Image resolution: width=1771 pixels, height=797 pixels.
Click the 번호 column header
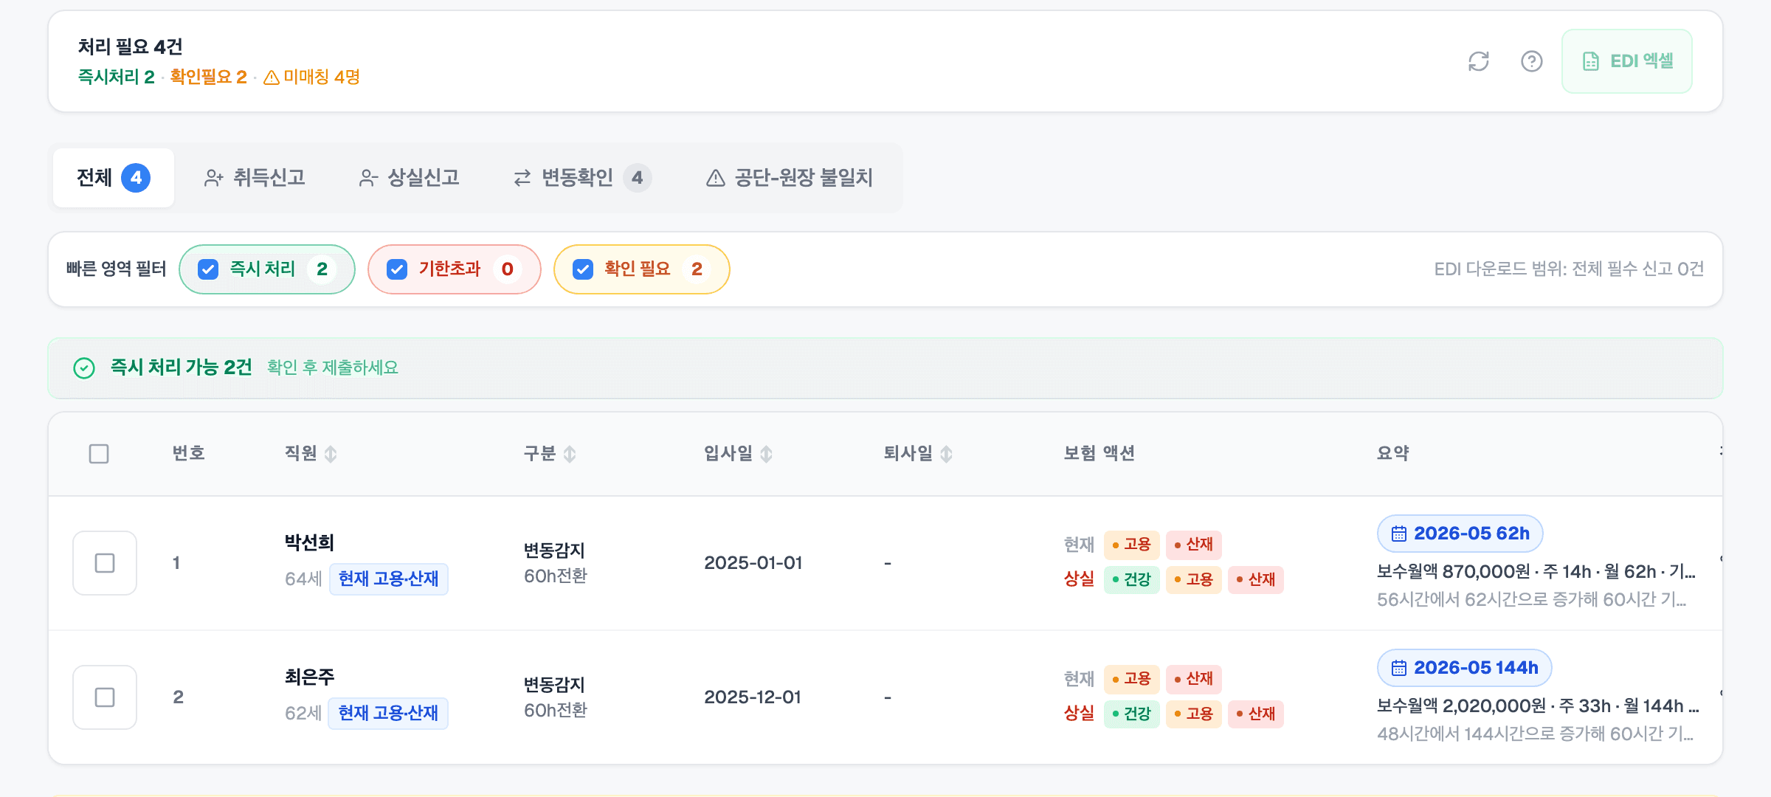click(x=189, y=454)
